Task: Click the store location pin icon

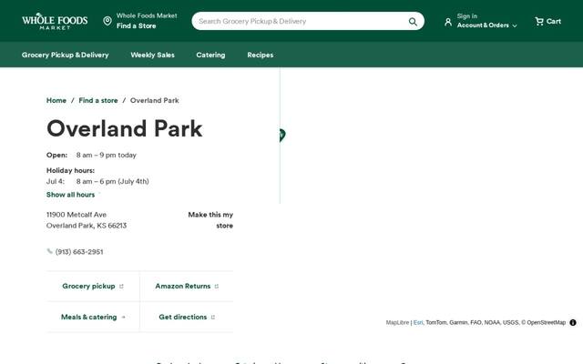Action: (x=107, y=21)
